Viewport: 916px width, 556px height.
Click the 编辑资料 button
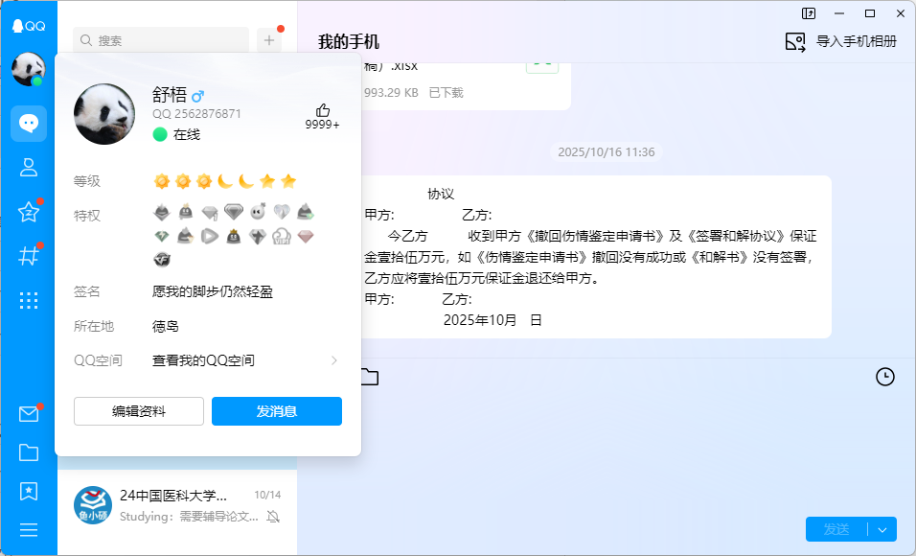[139, 411]
